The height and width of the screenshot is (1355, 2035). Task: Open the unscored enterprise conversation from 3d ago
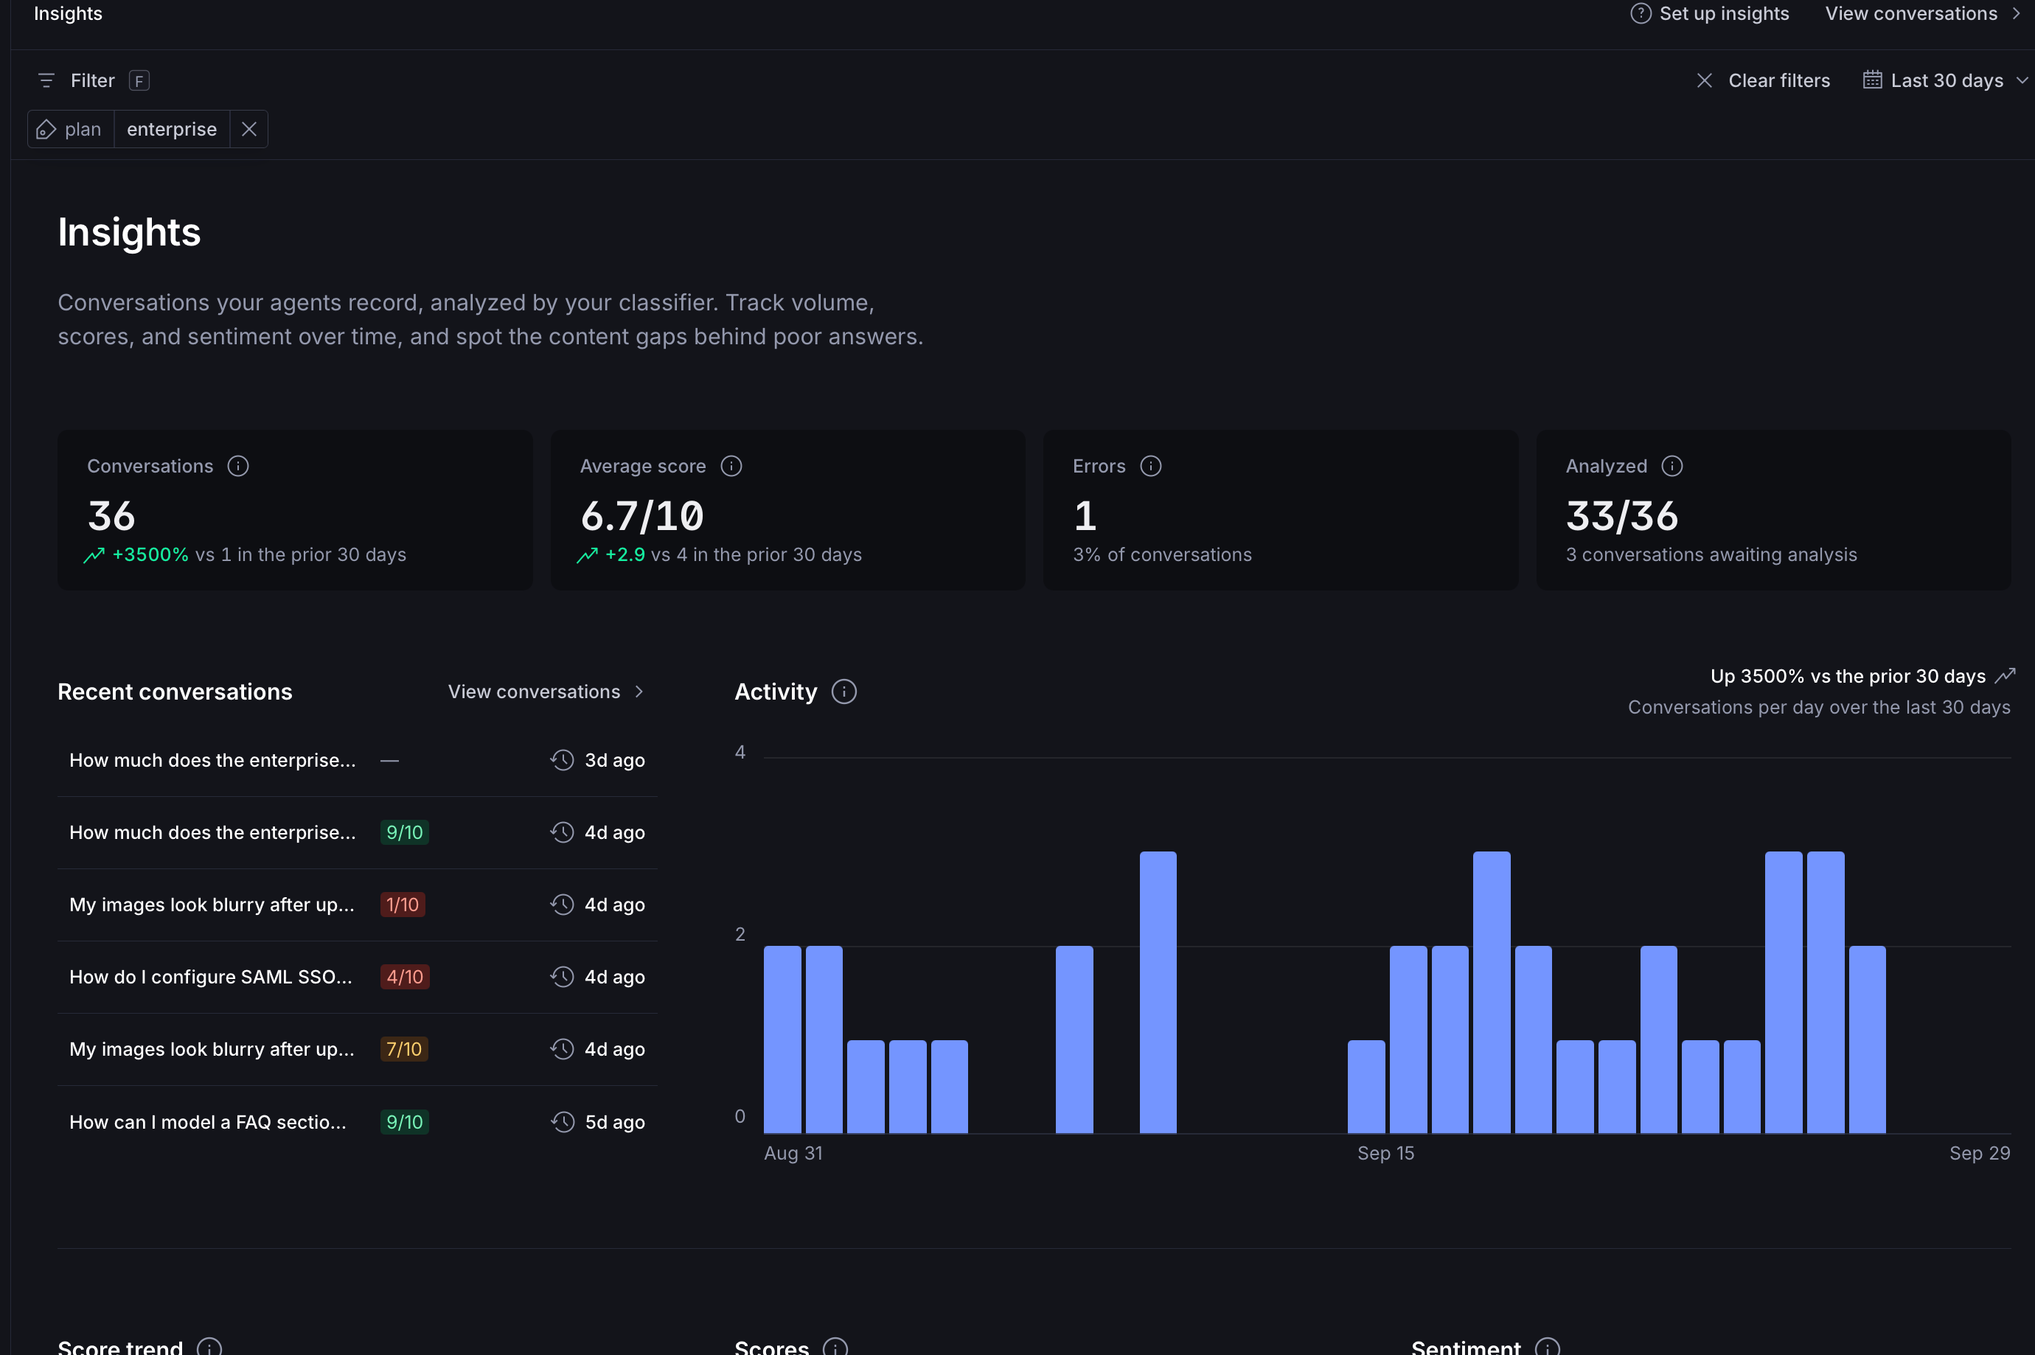click(357, 761)
